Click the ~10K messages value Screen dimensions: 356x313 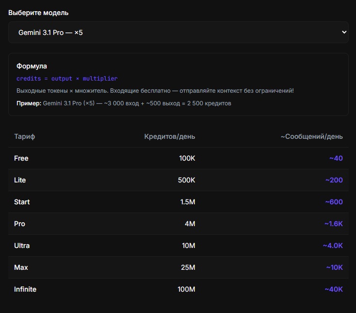click(335, 267)
